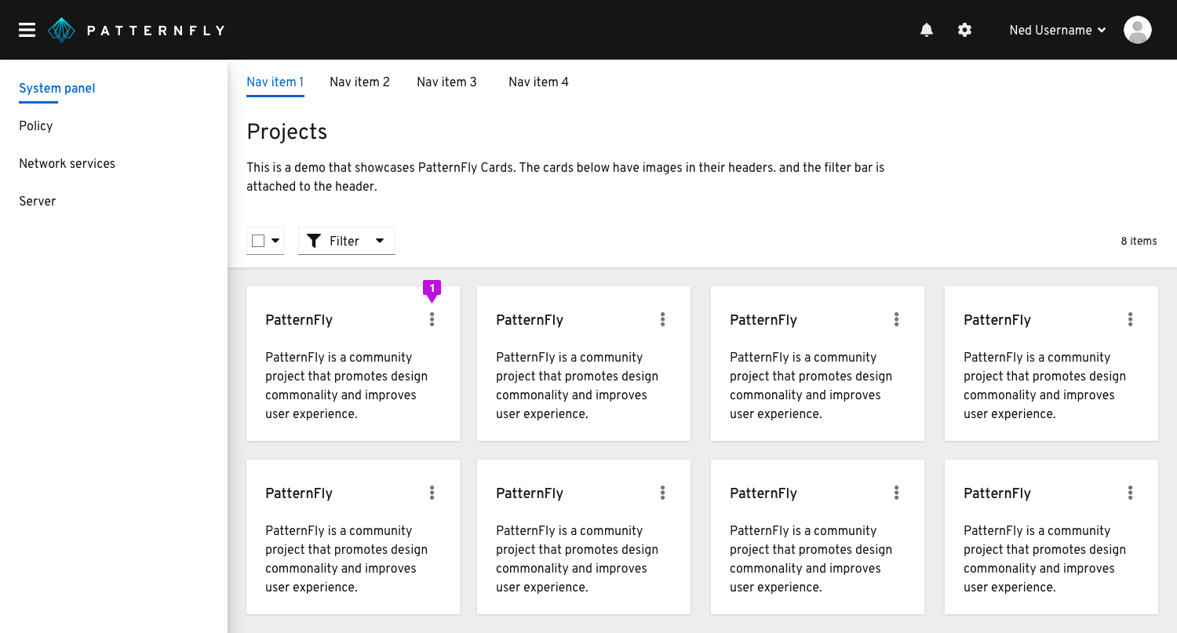
Task: Open kebab menu of third top-row card
Action: click(897, 319)
